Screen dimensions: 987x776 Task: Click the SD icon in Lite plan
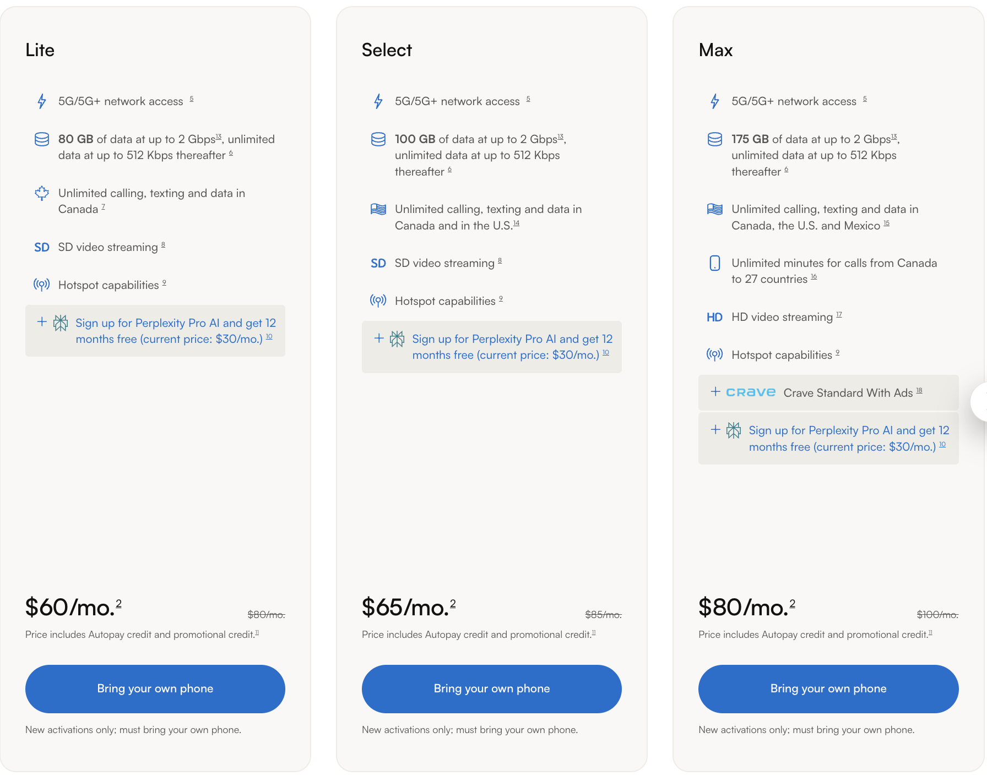coord(42,248)
